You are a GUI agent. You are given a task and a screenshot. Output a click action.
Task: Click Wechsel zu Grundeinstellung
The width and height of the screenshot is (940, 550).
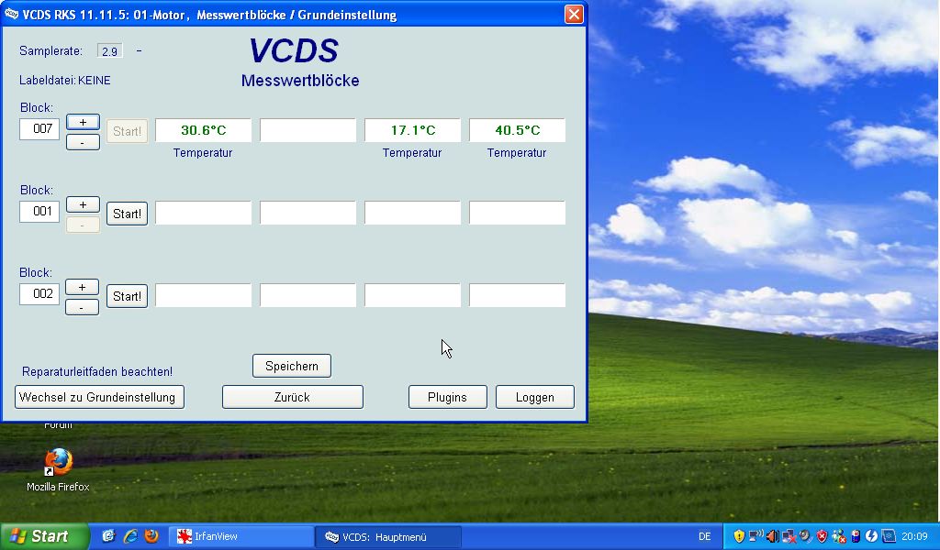pyautogui.click(x=99, y=397)
